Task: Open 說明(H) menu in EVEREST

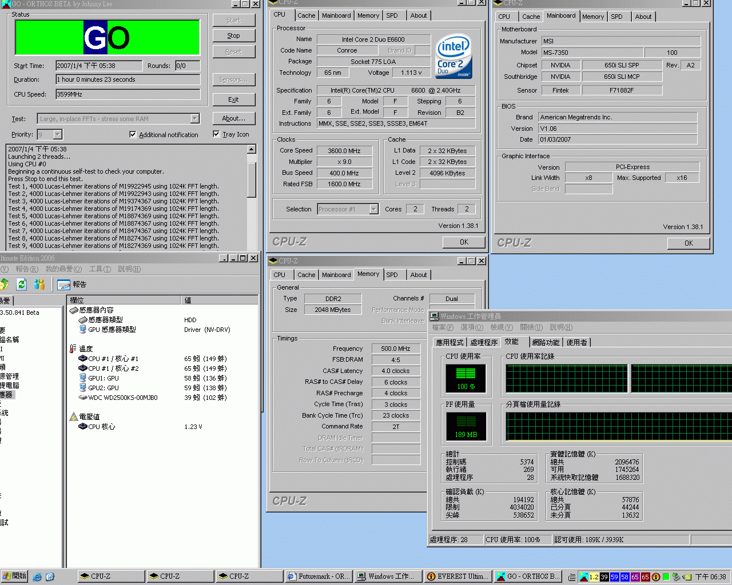Action: (x=129, y=269)
